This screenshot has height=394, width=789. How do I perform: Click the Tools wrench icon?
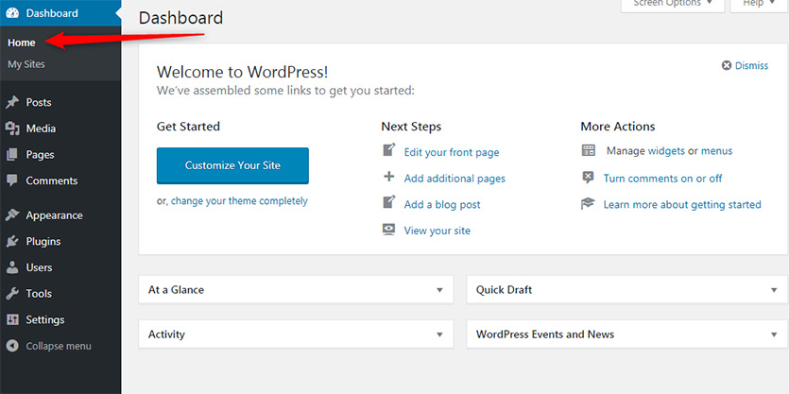tap(12, 293)
